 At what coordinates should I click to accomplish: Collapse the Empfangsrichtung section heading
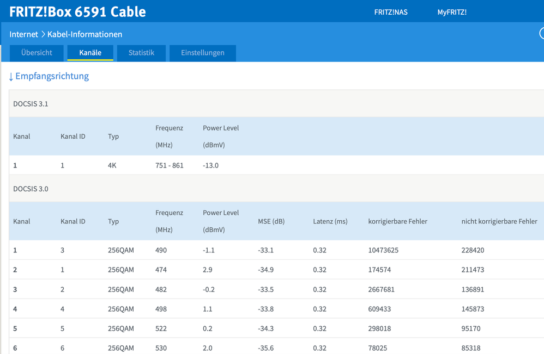coord(52,76)
